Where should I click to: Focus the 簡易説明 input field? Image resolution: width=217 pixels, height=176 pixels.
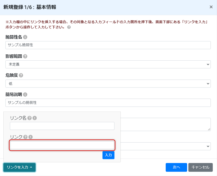pos(108,103)
